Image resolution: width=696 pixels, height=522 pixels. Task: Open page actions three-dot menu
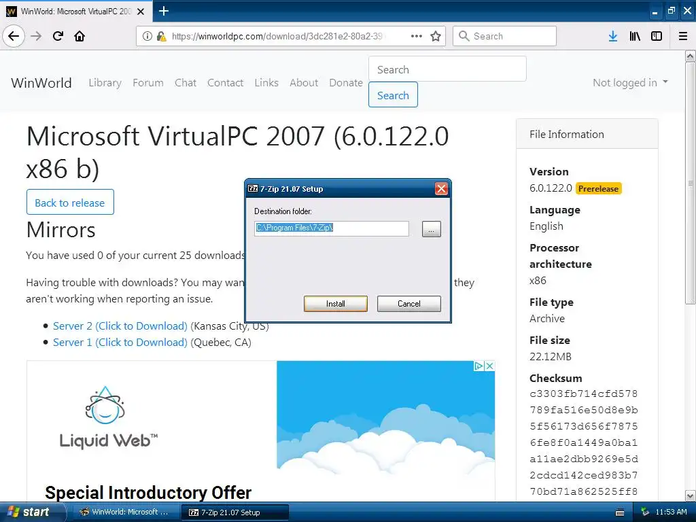(x=417, y=36)
